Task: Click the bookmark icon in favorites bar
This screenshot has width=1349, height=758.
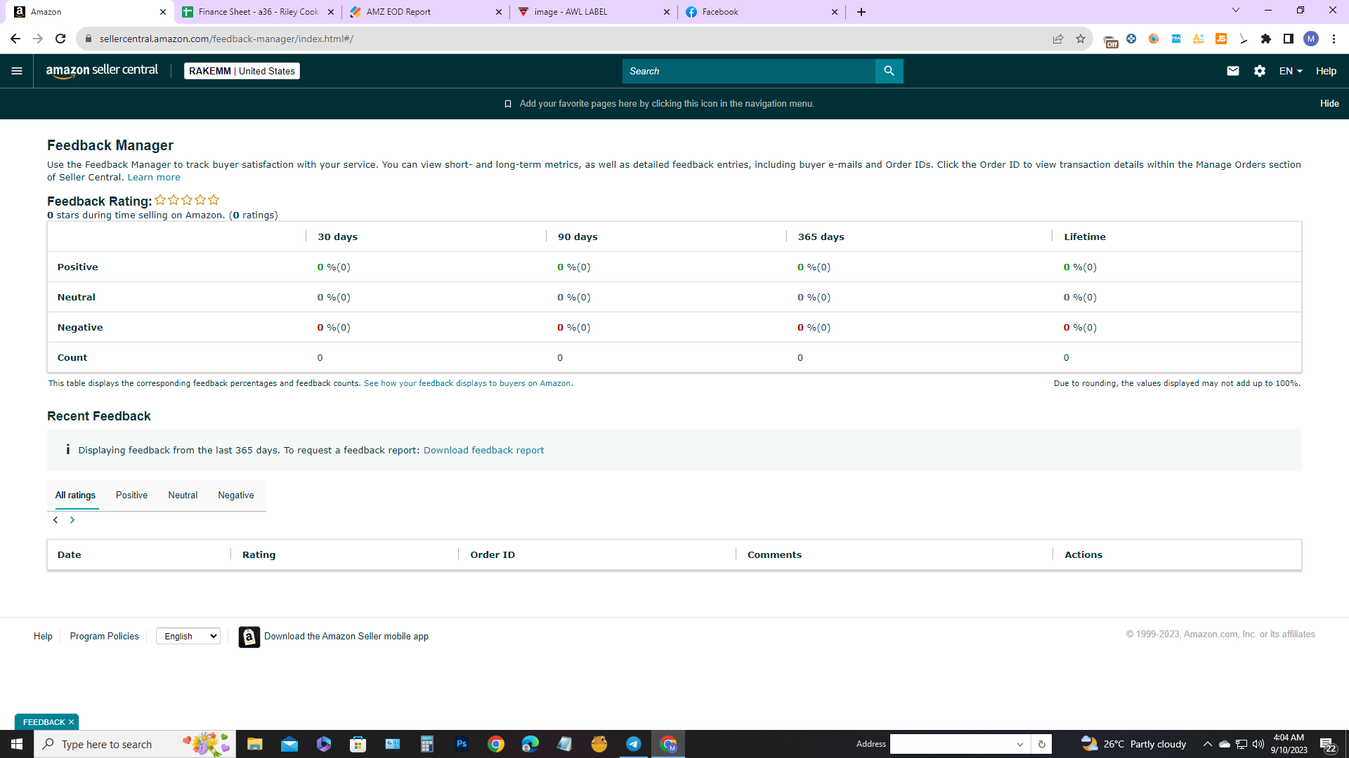Action: (x=508, y=104)
